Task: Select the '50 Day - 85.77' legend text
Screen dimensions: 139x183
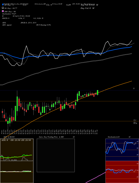Action: click(x=11, y=8)
